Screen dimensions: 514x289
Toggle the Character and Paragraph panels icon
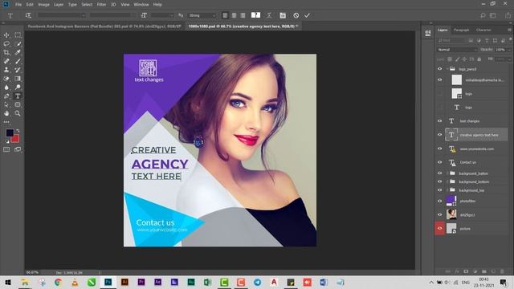283,15
